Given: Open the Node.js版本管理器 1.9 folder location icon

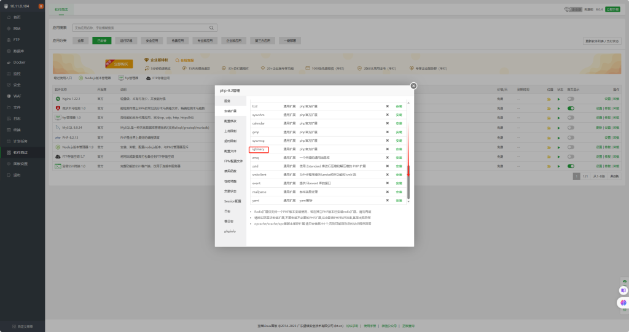Looking at the screenshot, I should pos(549,147).
